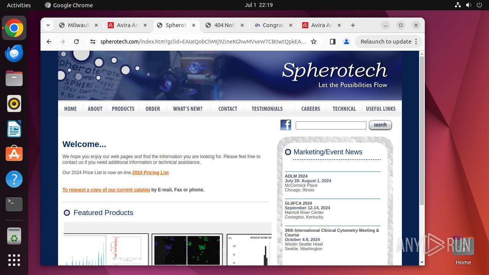
Task: Open Ubuntu Software store icon
Action: [x=14, y=154]
